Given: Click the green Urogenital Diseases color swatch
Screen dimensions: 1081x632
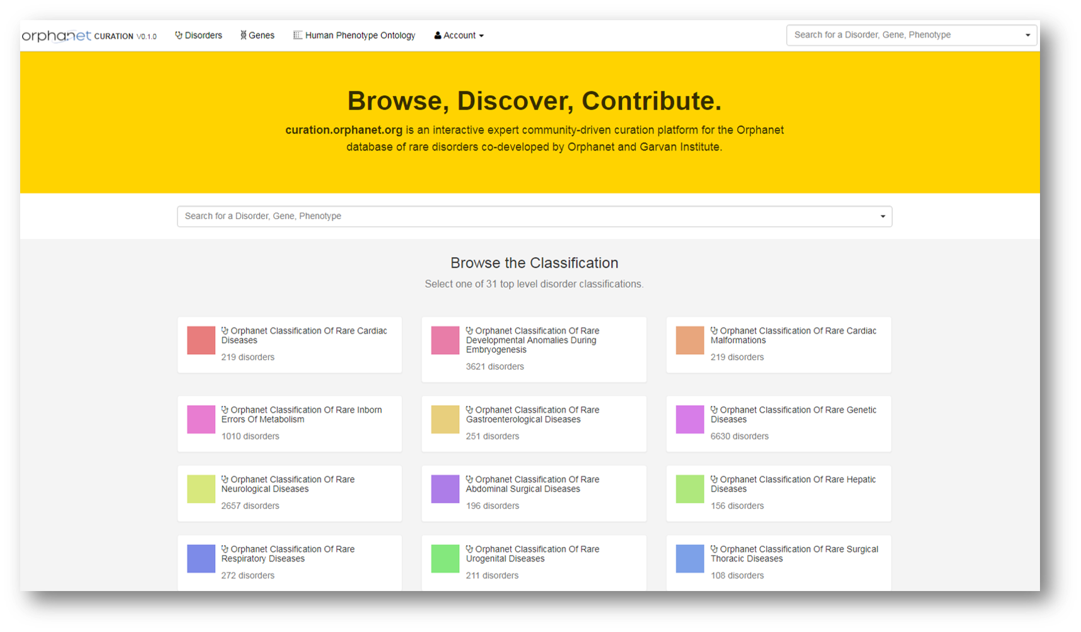Looking at the screenshot, I should tap(445, 559).
